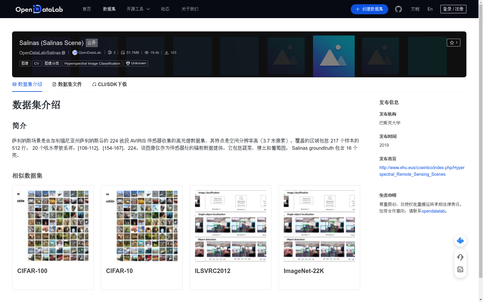483x302 pixels.
Task: Switch to CLI/SDK下载 tab
Action: [x=109, y=84]
